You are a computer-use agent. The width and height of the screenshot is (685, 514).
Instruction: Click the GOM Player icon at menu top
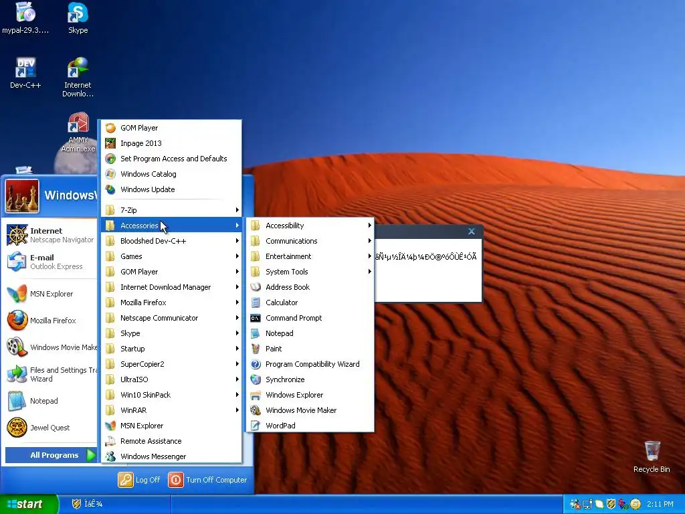110,128
